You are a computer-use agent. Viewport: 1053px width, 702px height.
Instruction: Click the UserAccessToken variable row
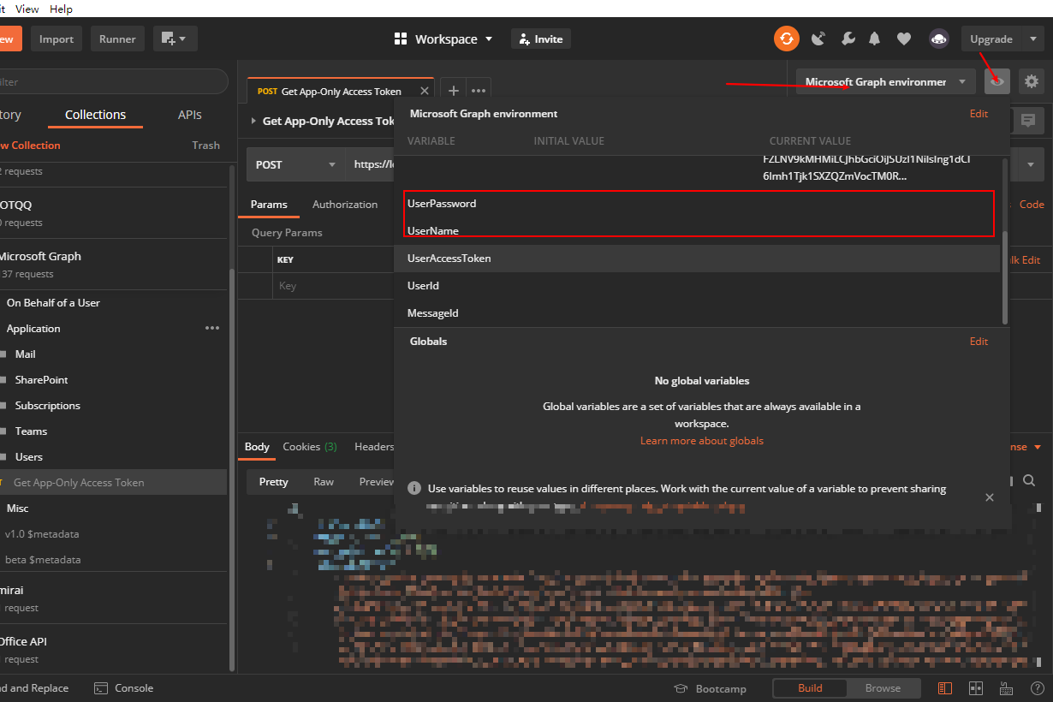[697, 259]
